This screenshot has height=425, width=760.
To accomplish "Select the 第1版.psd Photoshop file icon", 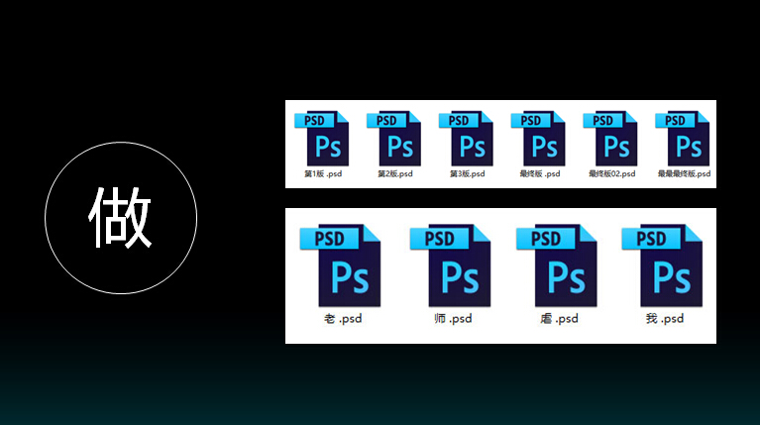I will [x=322, y=139].
